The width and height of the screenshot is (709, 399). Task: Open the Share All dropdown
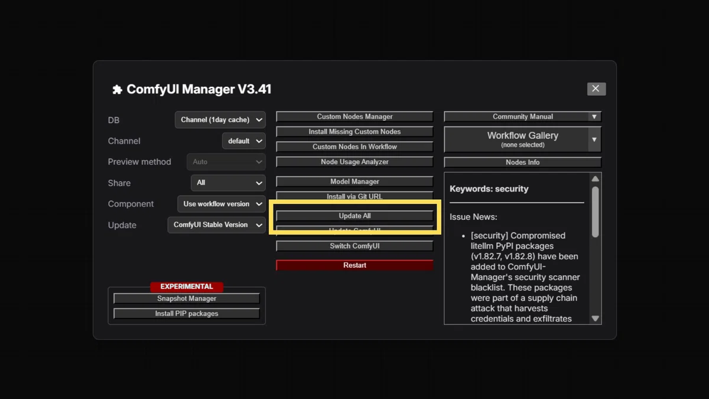[x=228, y=183]
